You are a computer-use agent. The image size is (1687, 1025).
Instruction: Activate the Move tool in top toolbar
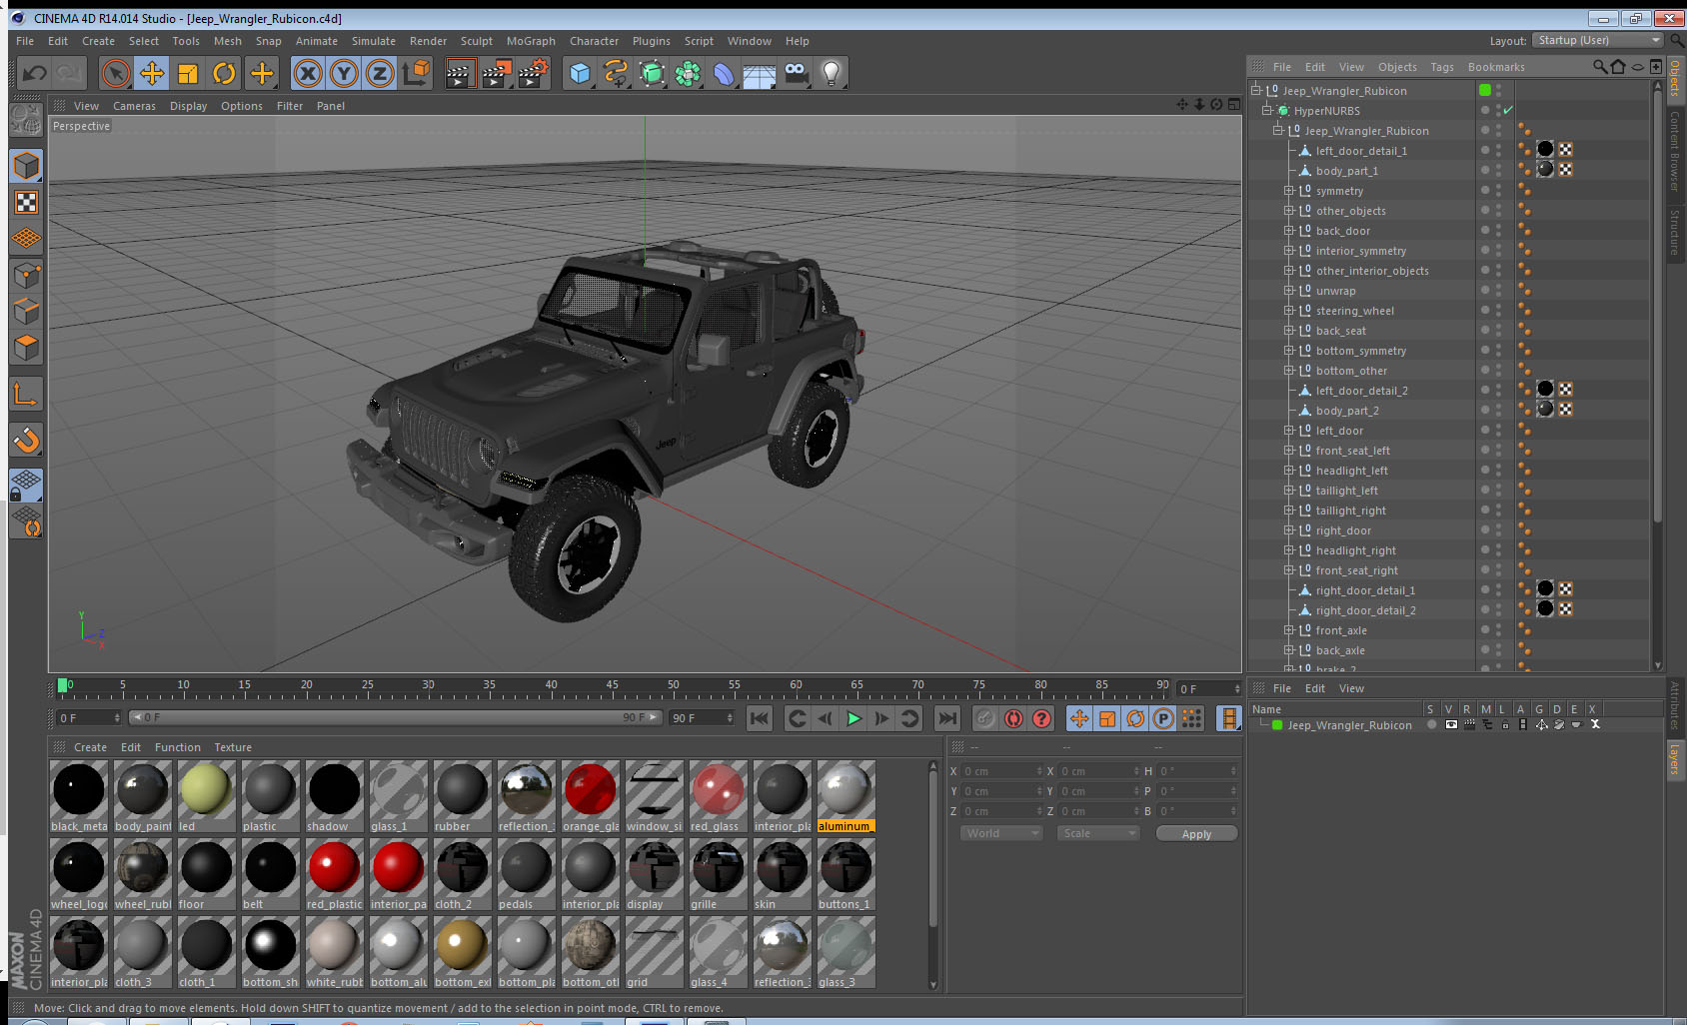click(152, 73)
